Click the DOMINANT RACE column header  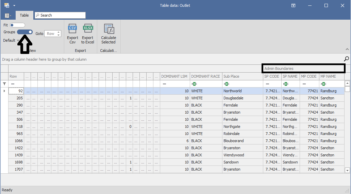[205, 76]
